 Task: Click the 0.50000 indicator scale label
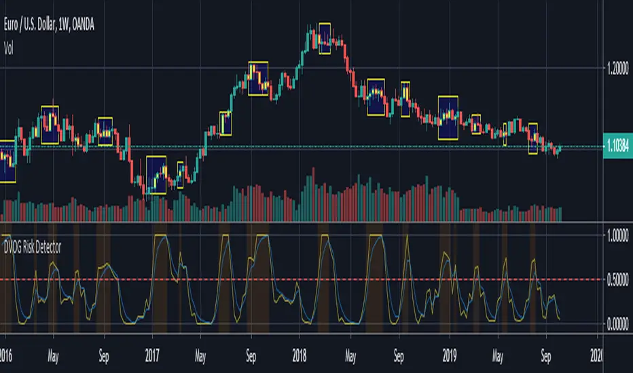click(x=618, y=280)
